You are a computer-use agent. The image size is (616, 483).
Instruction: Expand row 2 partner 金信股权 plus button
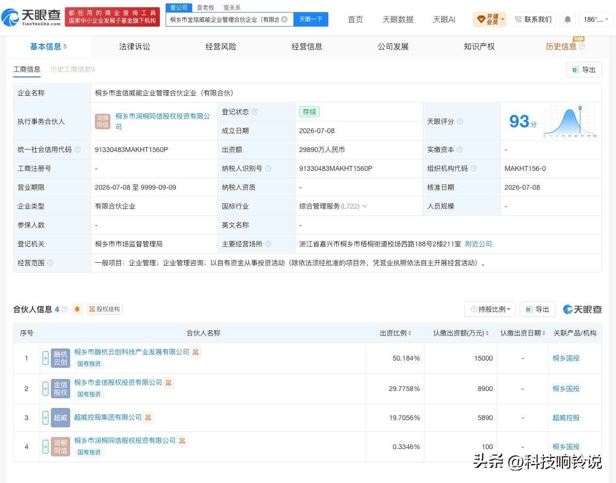(x=46, y=389)
